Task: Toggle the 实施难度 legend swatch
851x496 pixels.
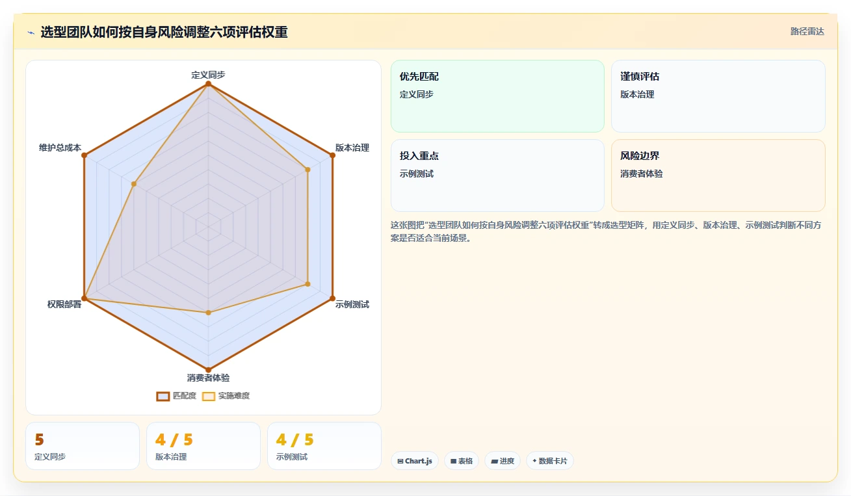Action: coord(209,396)
